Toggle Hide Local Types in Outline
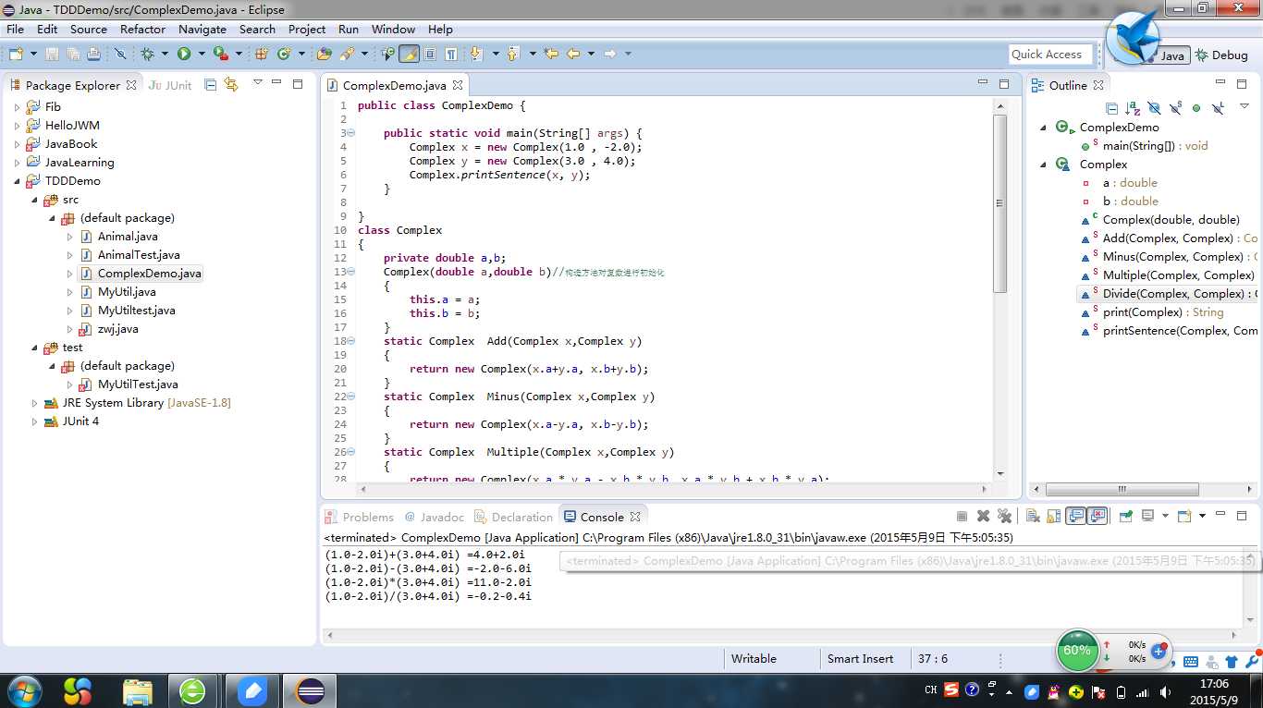 coord(1218,108)
